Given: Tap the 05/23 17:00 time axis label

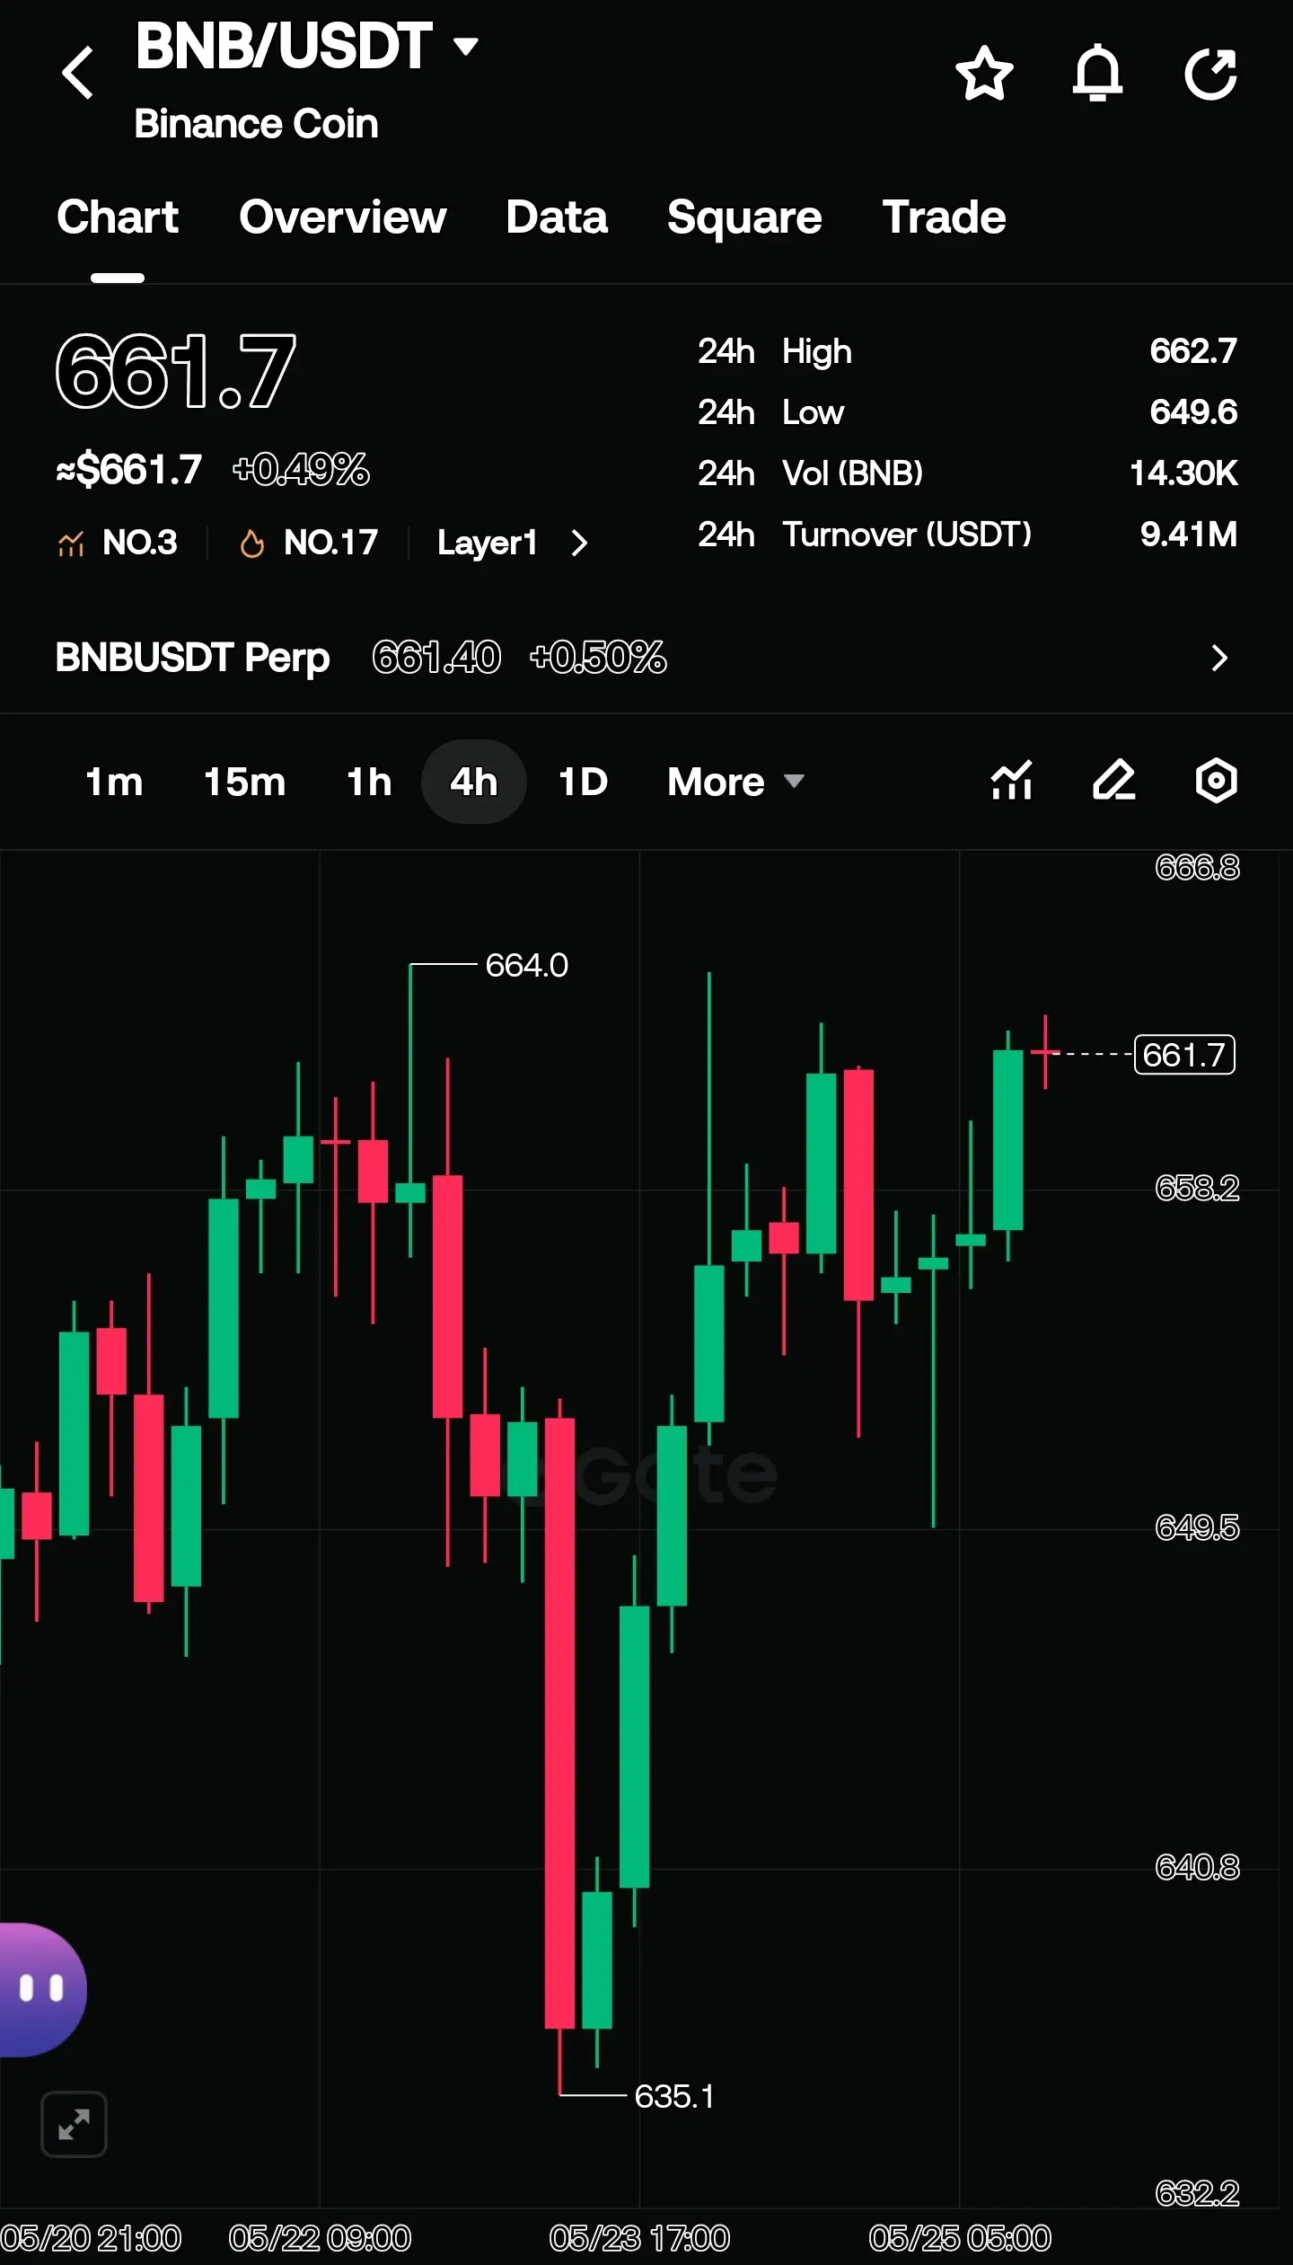Looking at the screenshot, I should click(639, 2238).
